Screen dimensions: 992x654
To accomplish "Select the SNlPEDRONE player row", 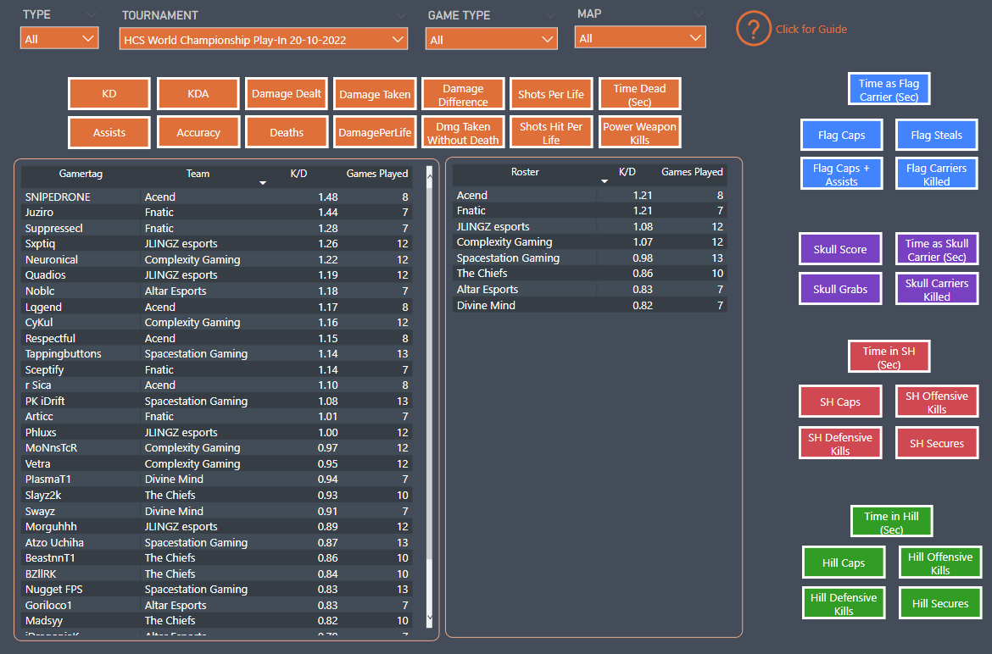I will click(216, 197).
